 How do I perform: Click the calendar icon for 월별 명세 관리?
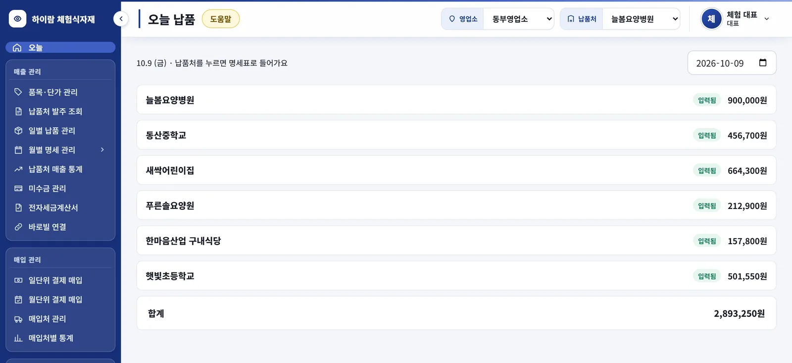18,150
